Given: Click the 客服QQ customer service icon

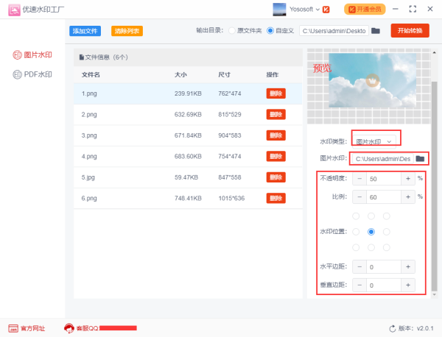Looking at the screenshot, I should pos(69,328).
